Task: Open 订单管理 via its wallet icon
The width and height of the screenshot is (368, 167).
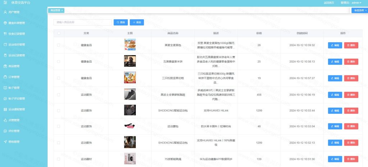Action: (5, 77)
